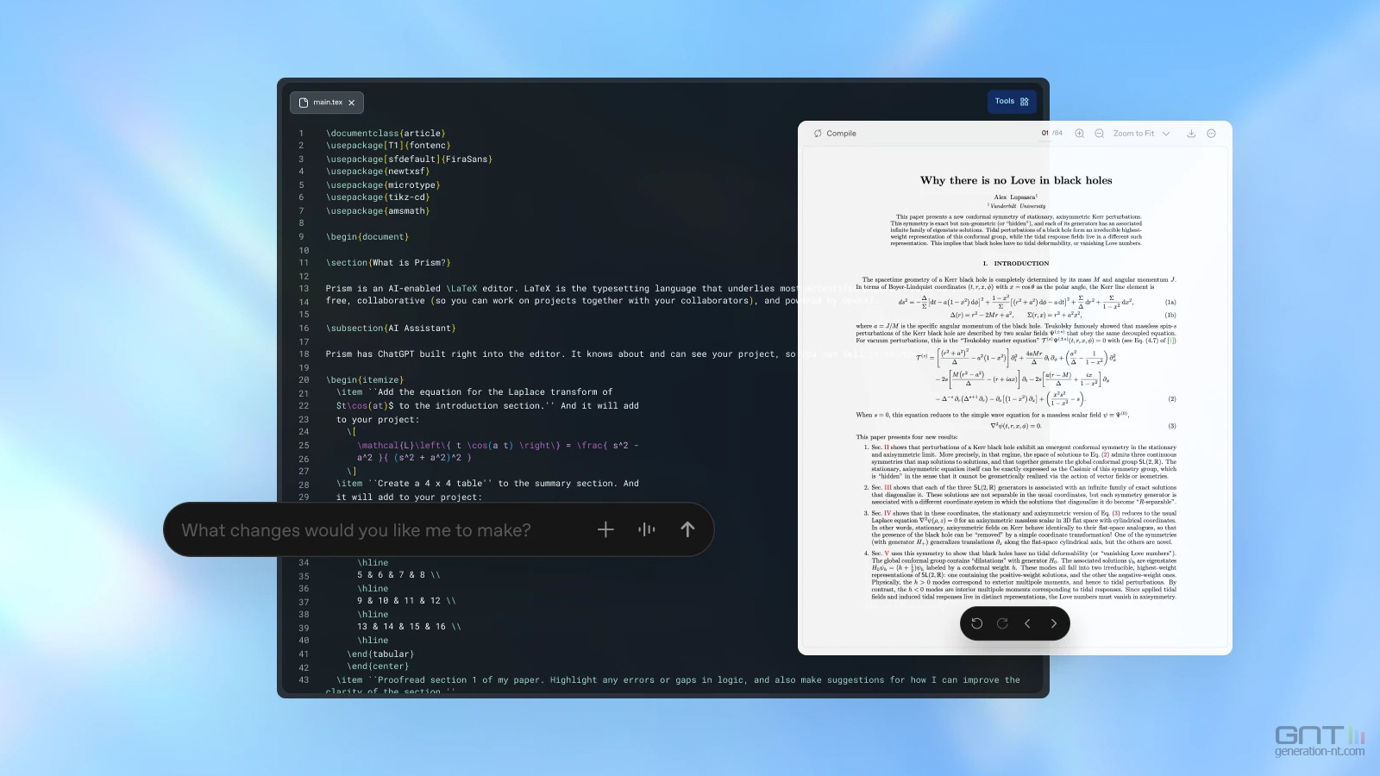Close the main.tex tab

[353, 102]
